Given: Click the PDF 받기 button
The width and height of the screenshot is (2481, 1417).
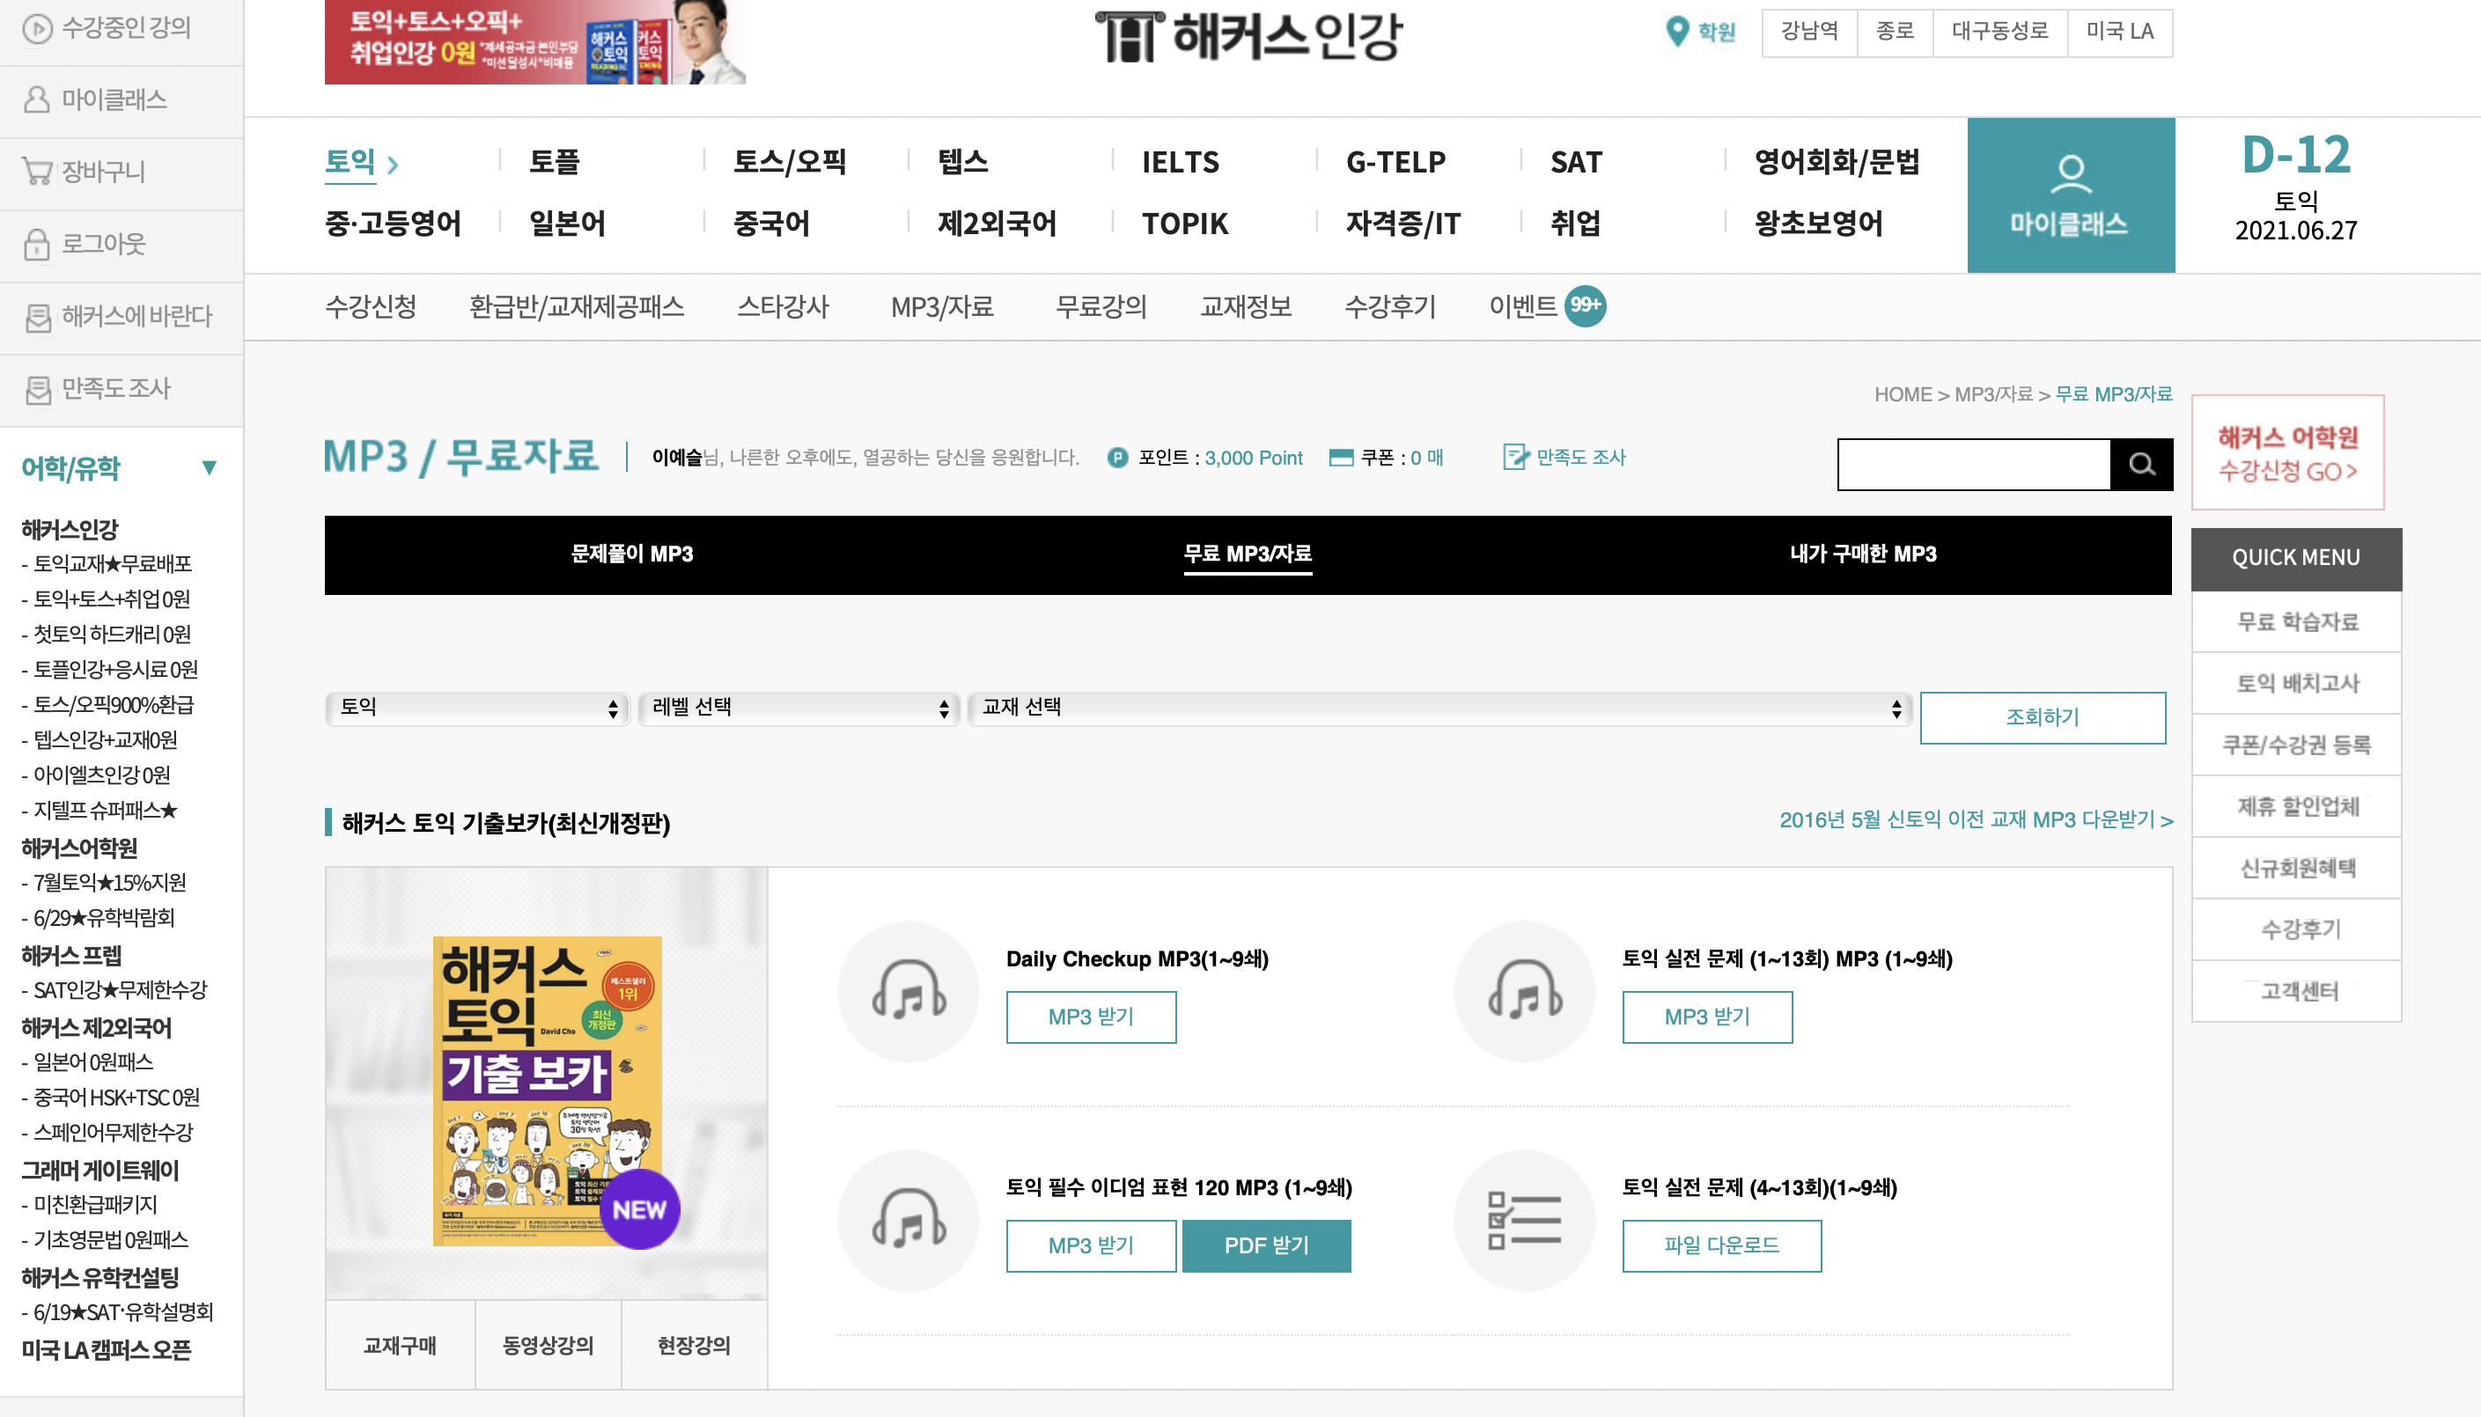Looking at the screenshot, I should coord(1266,1245).
